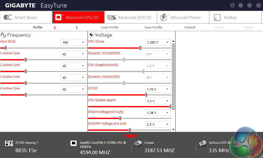263x158 pixels.
Task: Click the 3187.53 MHZ memory frequency readout
Action: pos(160,150)
